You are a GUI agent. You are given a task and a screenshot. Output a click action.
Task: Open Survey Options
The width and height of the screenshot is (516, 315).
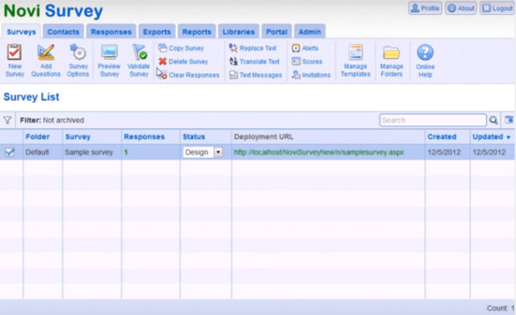[78, 61]
